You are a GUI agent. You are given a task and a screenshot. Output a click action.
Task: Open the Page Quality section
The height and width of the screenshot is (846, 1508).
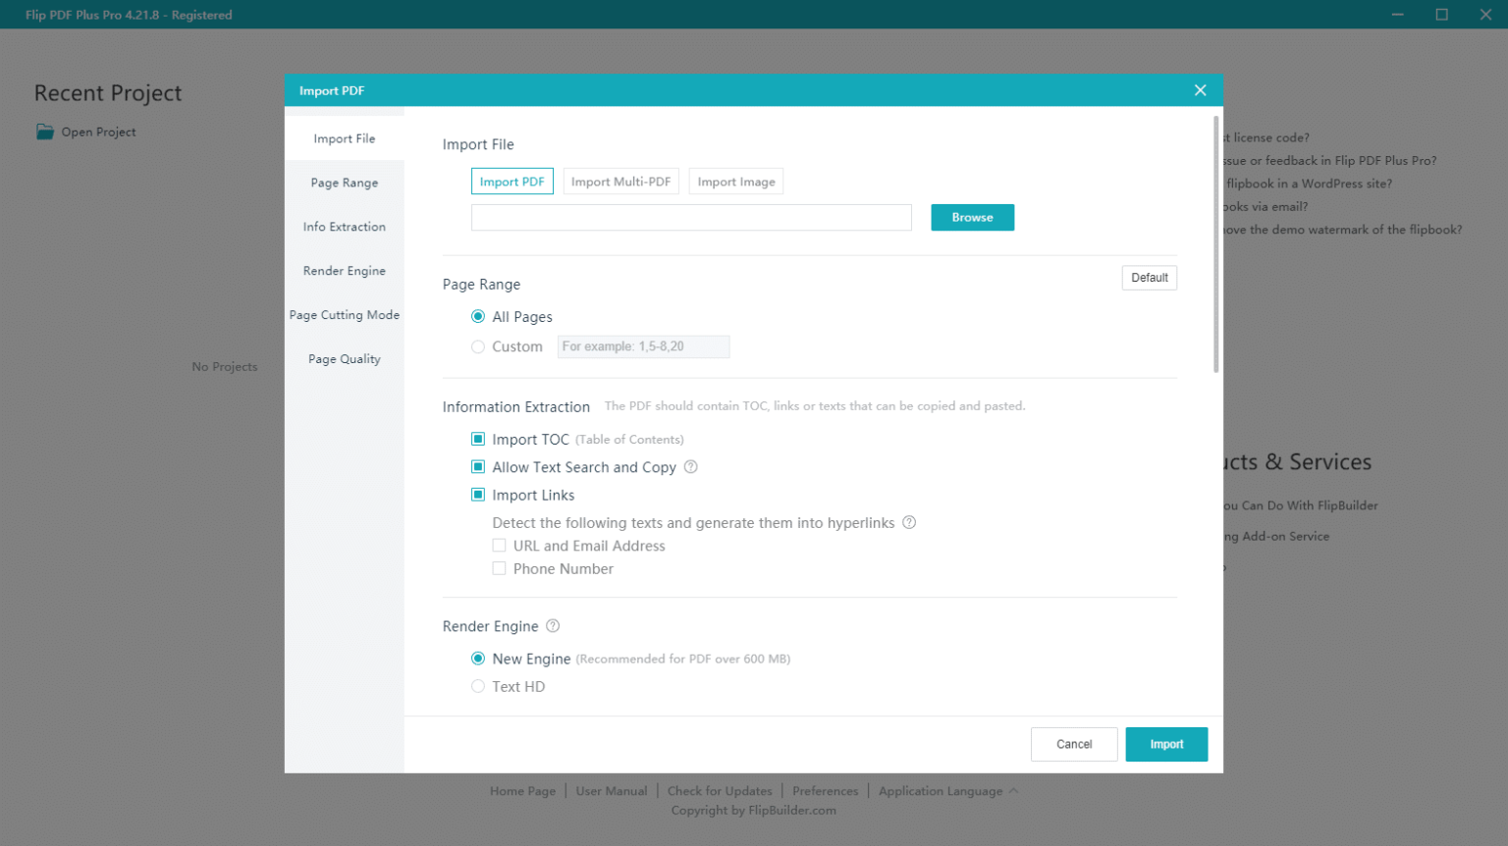point(345,359)
